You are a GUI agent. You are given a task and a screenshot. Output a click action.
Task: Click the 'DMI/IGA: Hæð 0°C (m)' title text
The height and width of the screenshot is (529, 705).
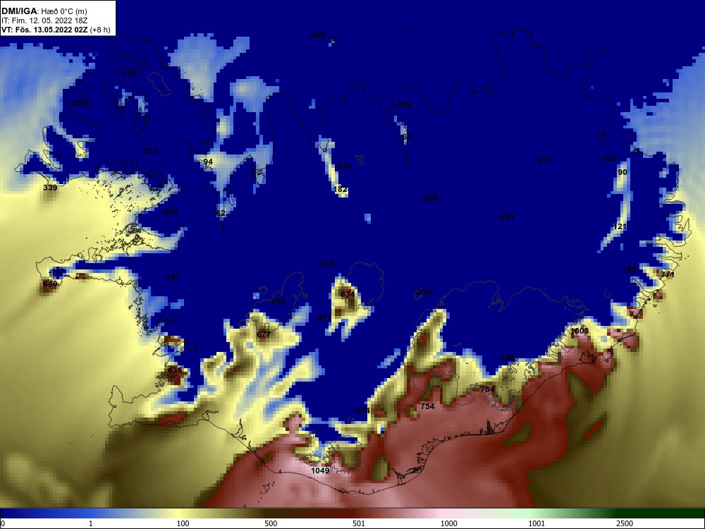pyautogui.click(x=44, y=11)
